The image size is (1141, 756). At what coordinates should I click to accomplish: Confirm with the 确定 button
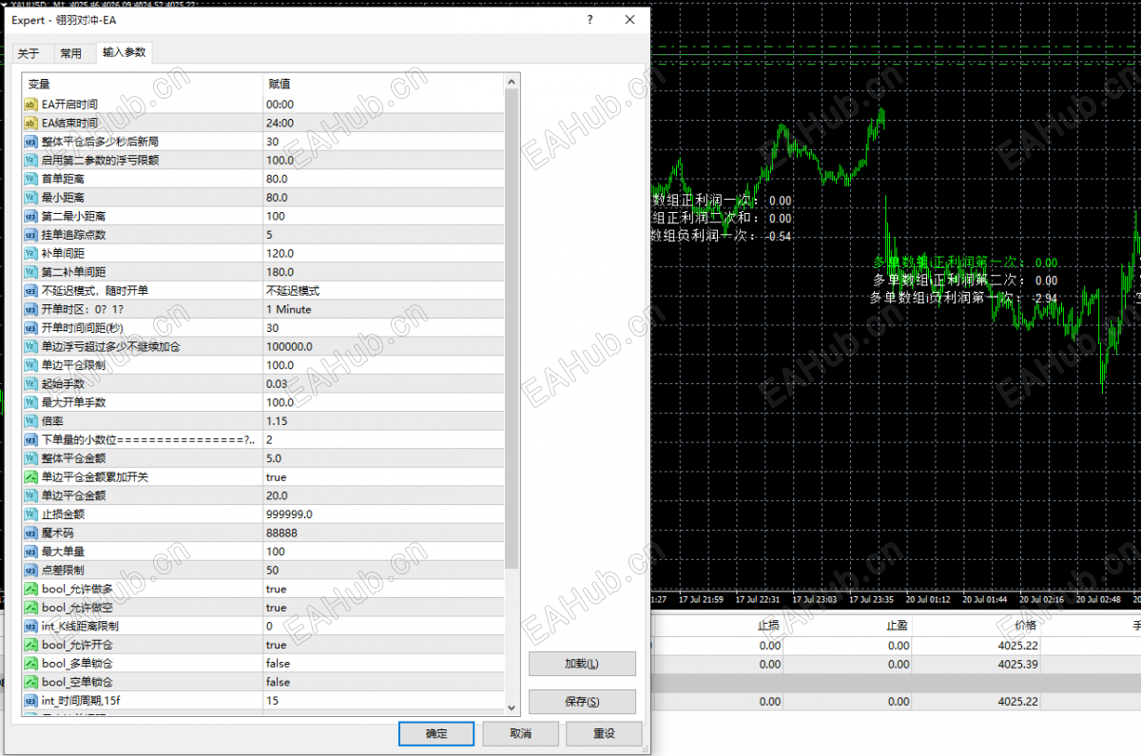[436, 734]
